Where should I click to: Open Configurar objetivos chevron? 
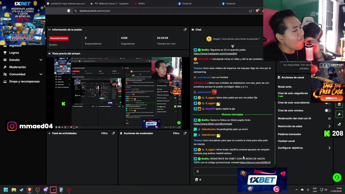point(329,148)
